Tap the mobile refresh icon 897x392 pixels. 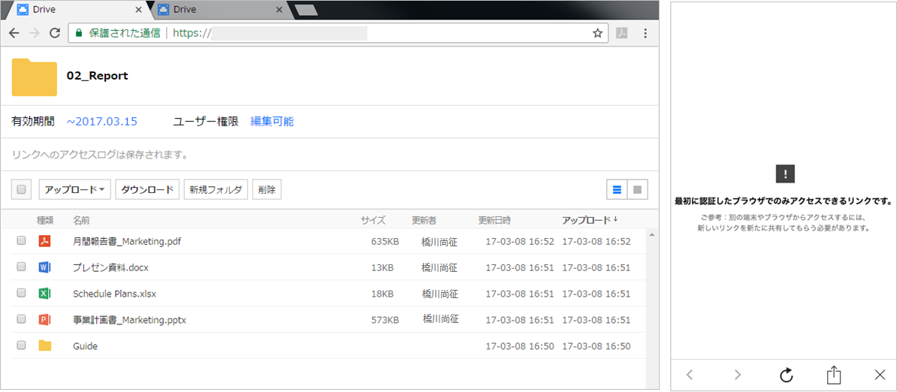(786, 375)
